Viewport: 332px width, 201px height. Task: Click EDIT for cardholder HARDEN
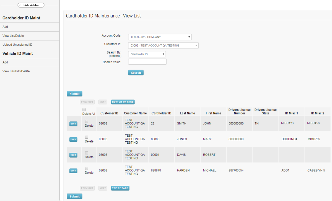click(x=73, y=171)
